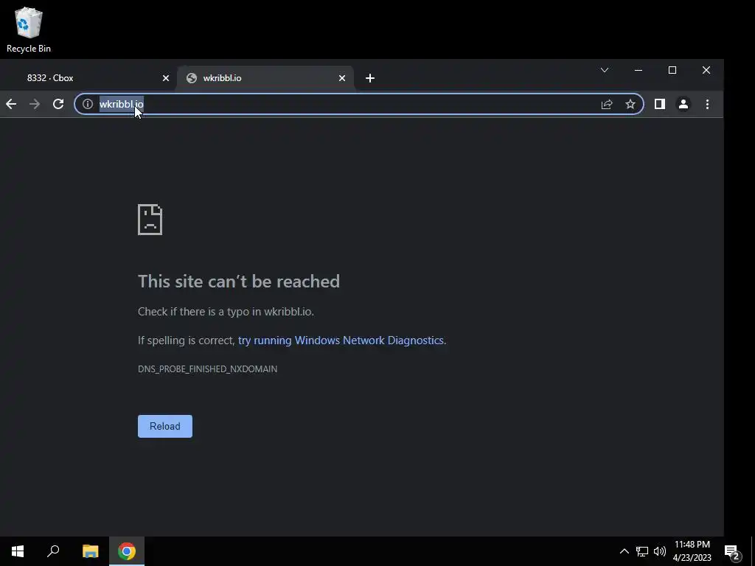Image resolution: width=755 pixels, height=566 pixels.
Task: Reload the page using the toolbar refresh icon
Action: [58, 104]
